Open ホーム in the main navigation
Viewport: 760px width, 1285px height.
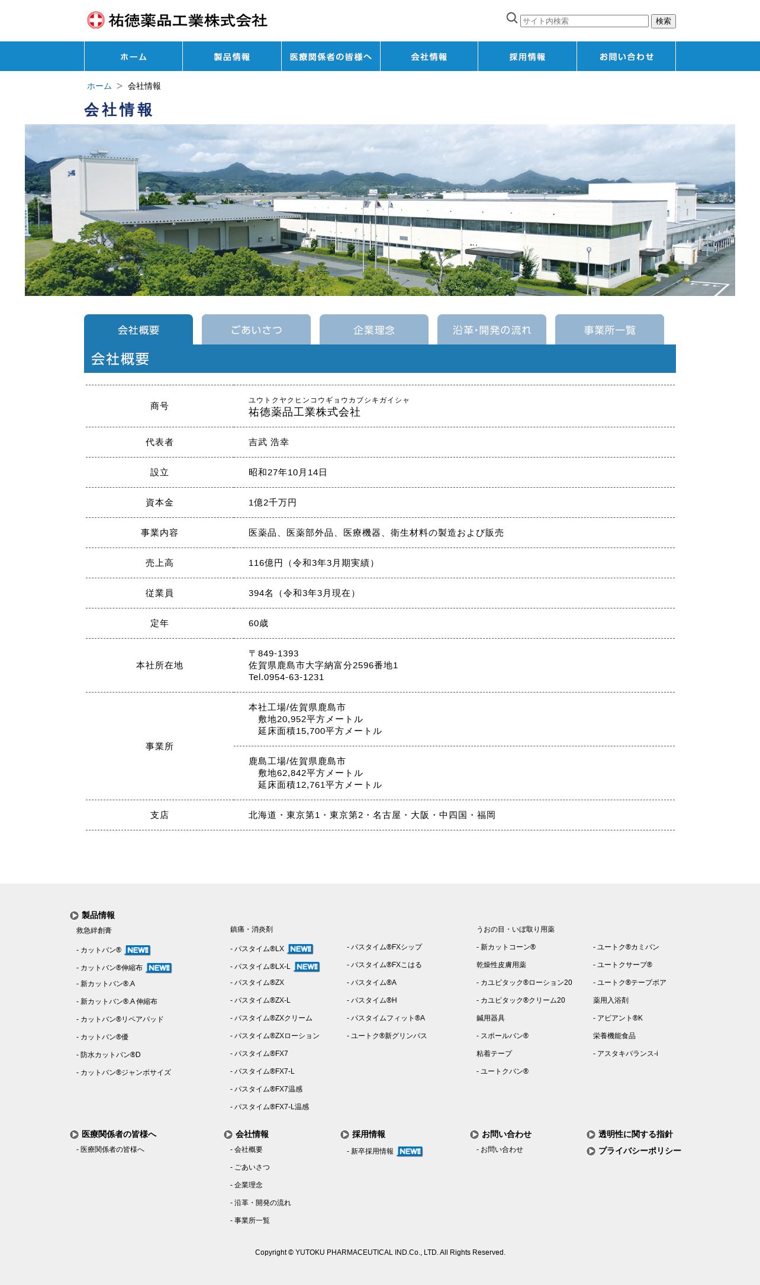(133, 56)
